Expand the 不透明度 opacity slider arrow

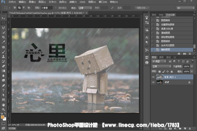coord(192,67)
